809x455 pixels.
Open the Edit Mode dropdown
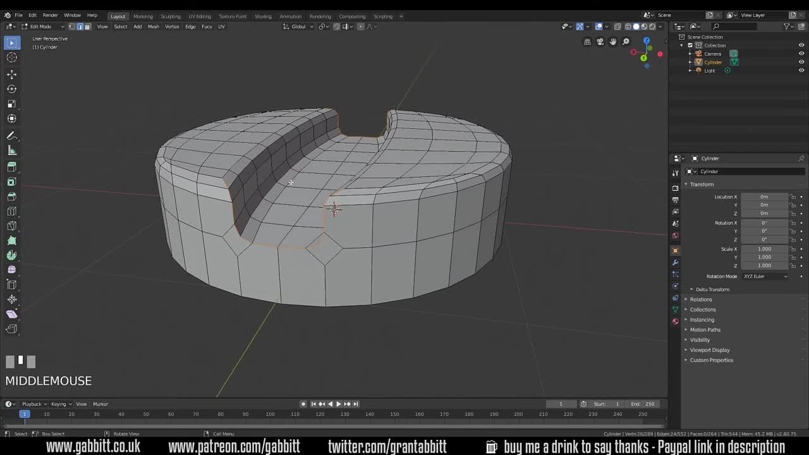pyautogui.click(x=42, y=27)
